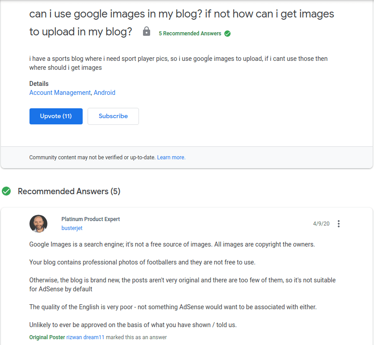374x345 pixels.
Task: Click green check icon by Recommended Answers heading
Action: pos(6,192)
